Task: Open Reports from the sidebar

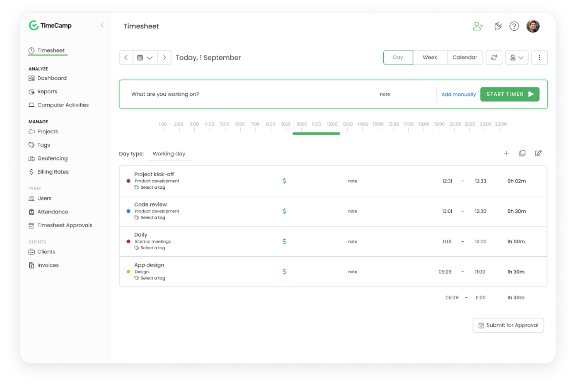Action: click(x=47, y=91)
